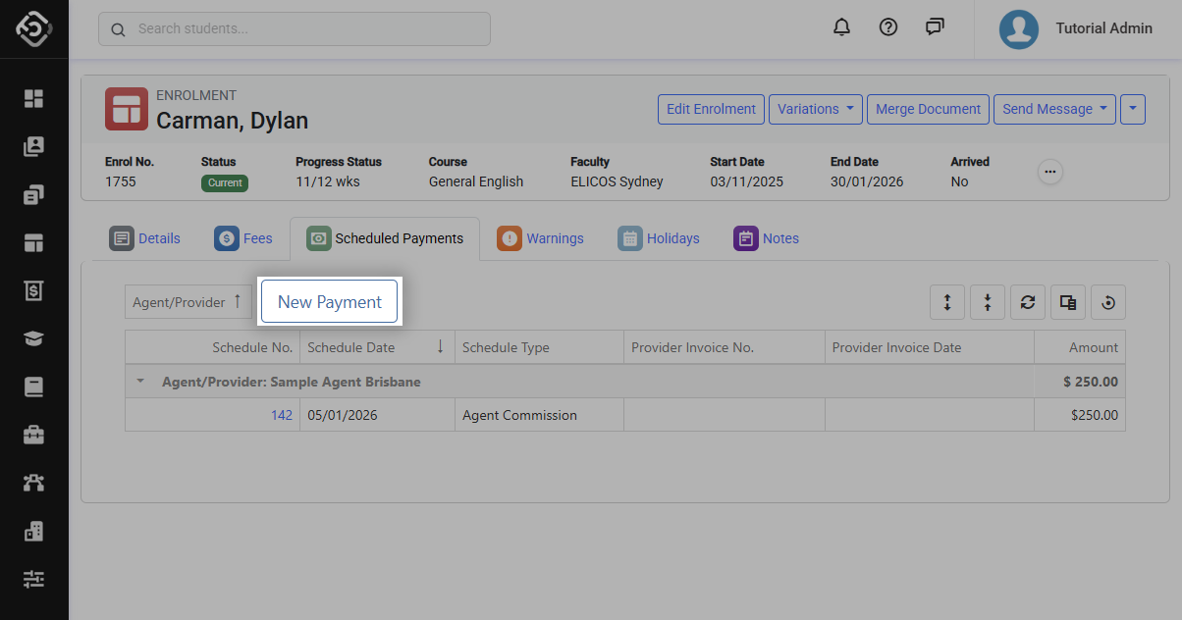This screenshot has height=620, width=1182.
Task: Click the Search students input field
Action: point(295,28)
